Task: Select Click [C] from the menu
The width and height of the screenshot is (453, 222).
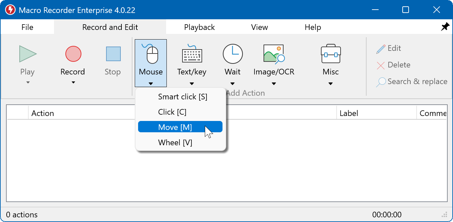Action: pos(172,112)
